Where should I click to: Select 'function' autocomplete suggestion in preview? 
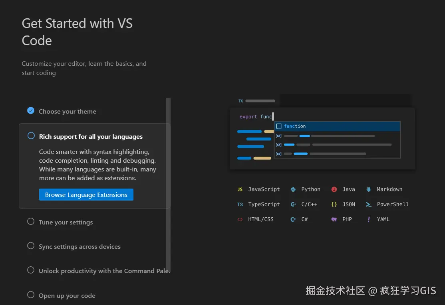click(337, 126)
